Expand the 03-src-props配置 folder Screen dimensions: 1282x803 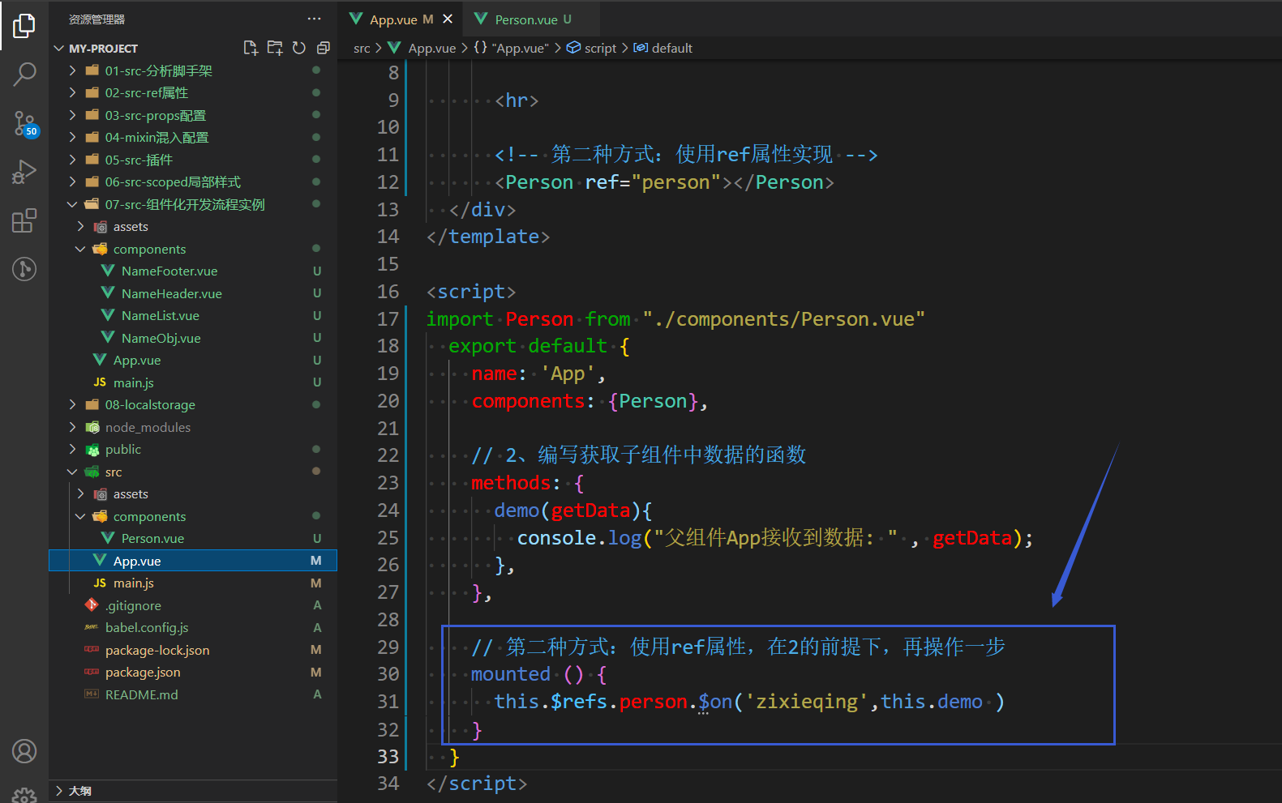click(193, 115)
